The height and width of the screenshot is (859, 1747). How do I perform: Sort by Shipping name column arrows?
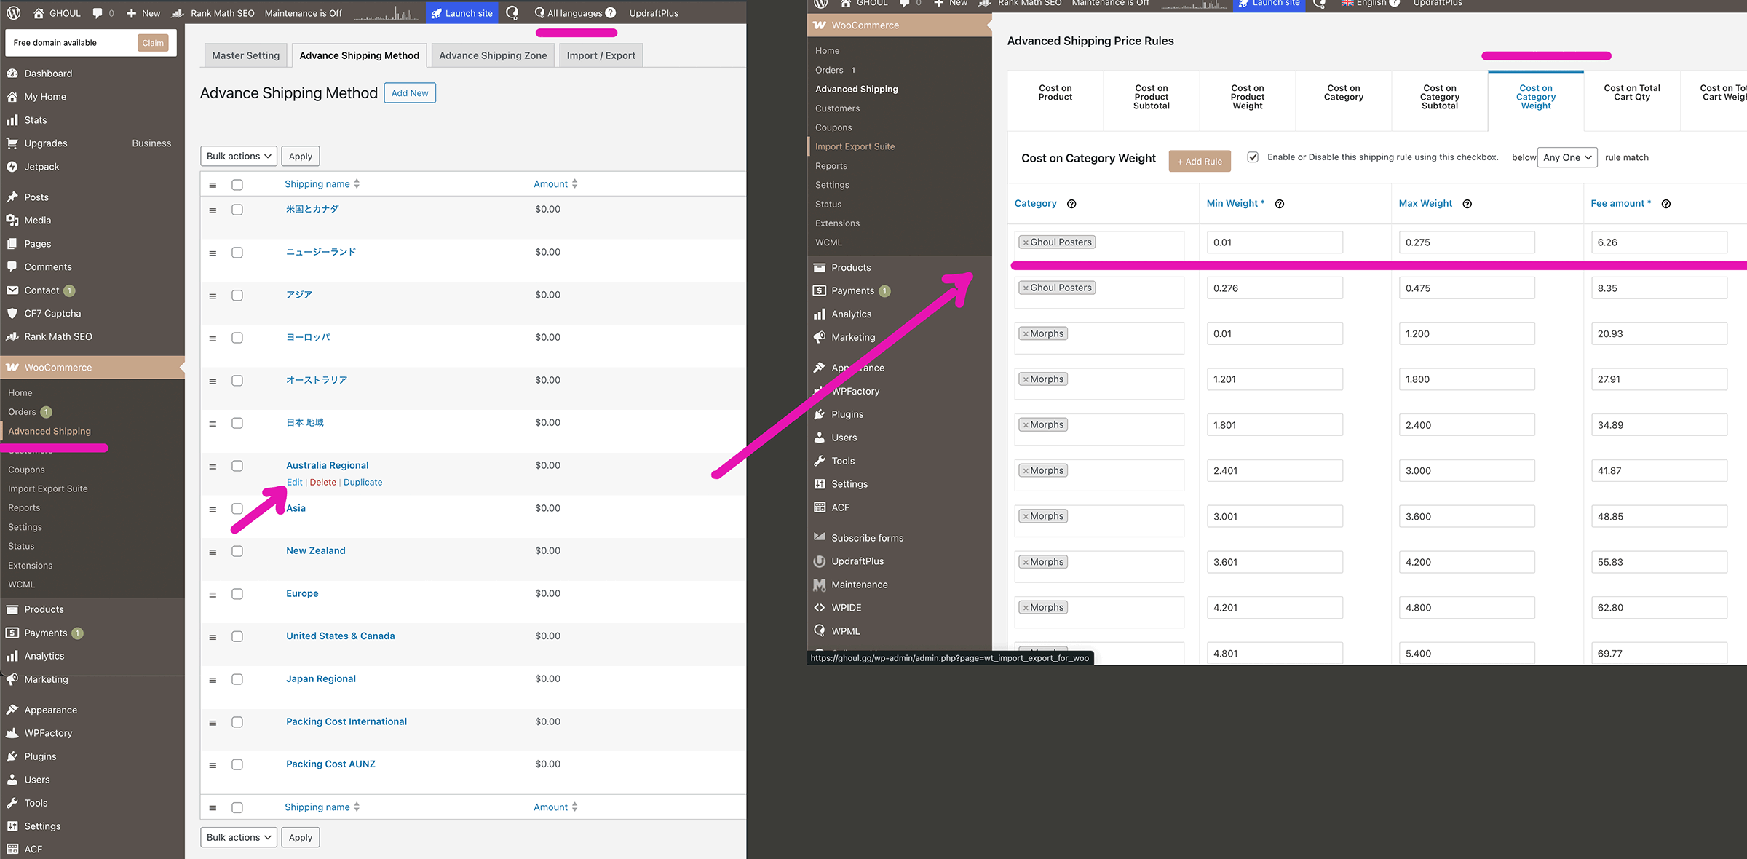pyautogui.click(x=357, y=184)
